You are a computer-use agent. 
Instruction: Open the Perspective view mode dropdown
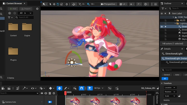point(109,4)
